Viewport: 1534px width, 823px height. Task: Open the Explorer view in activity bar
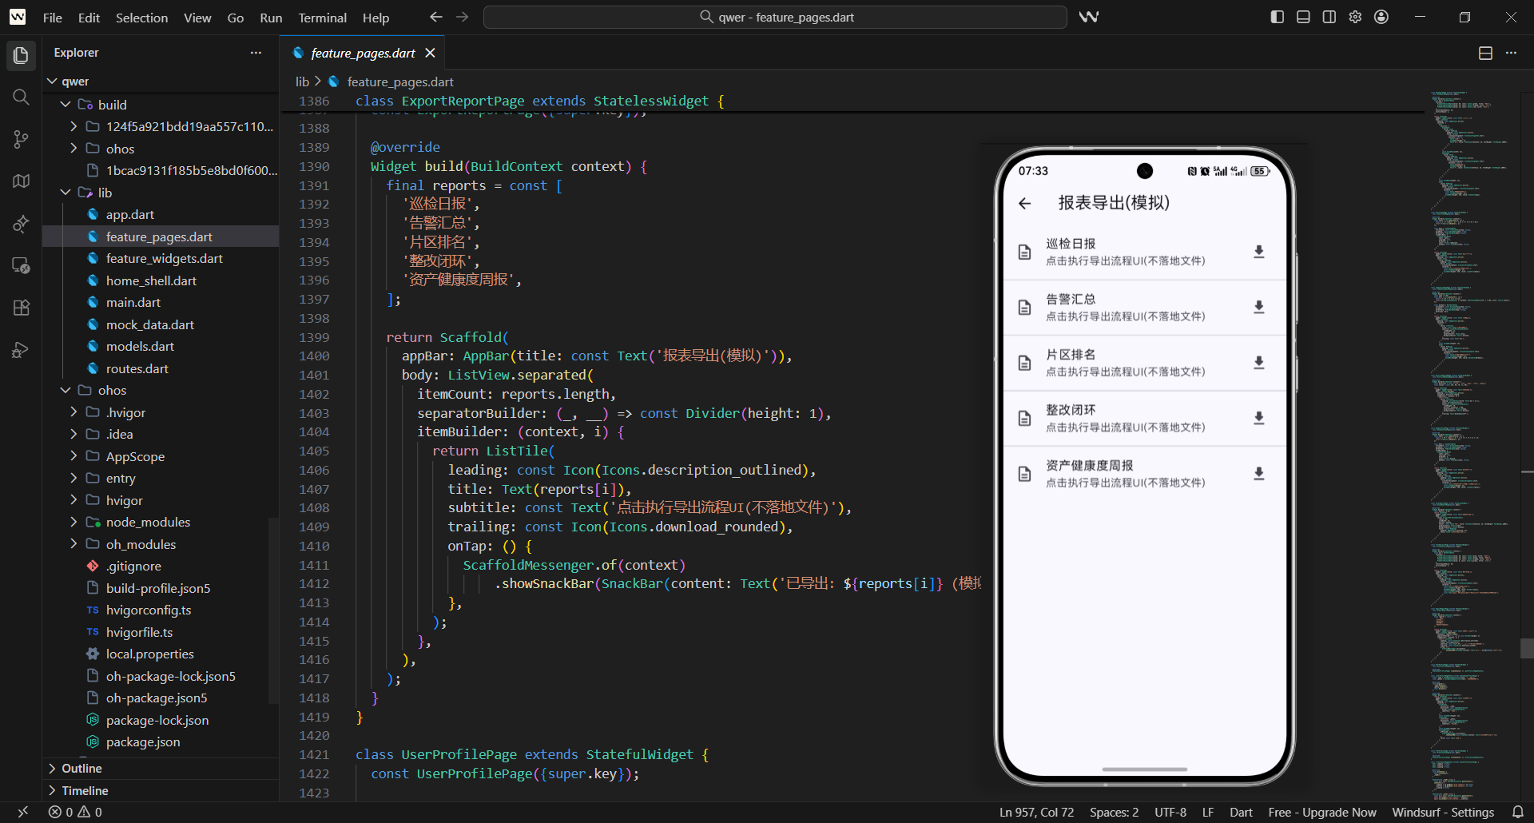coord(21,55)
